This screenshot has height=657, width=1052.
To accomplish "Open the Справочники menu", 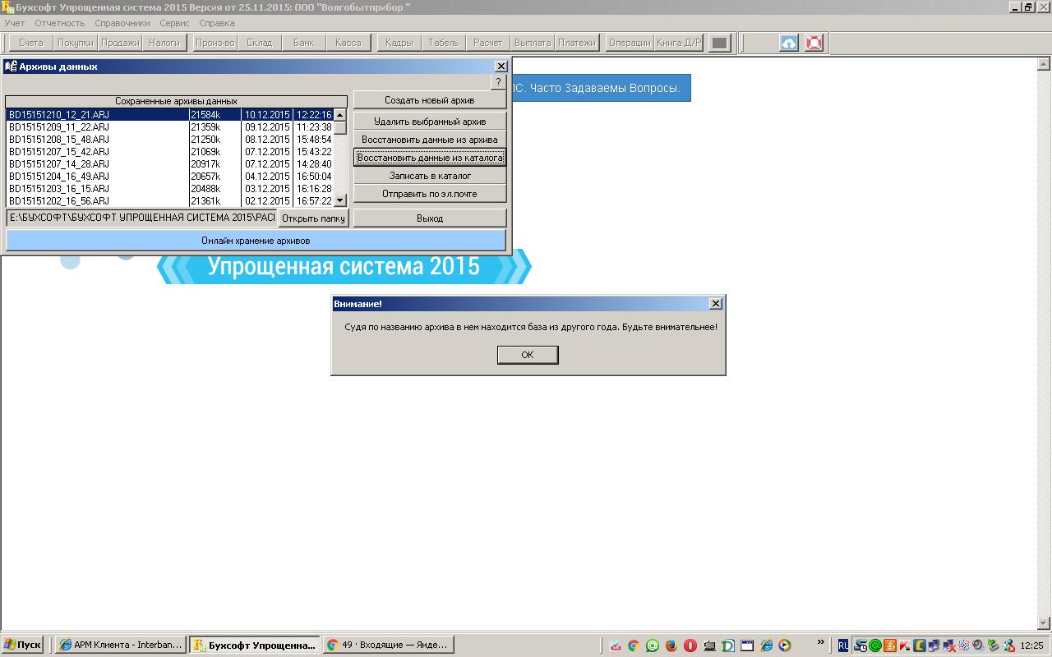I will pyautogui.click(x=122, y=23).
